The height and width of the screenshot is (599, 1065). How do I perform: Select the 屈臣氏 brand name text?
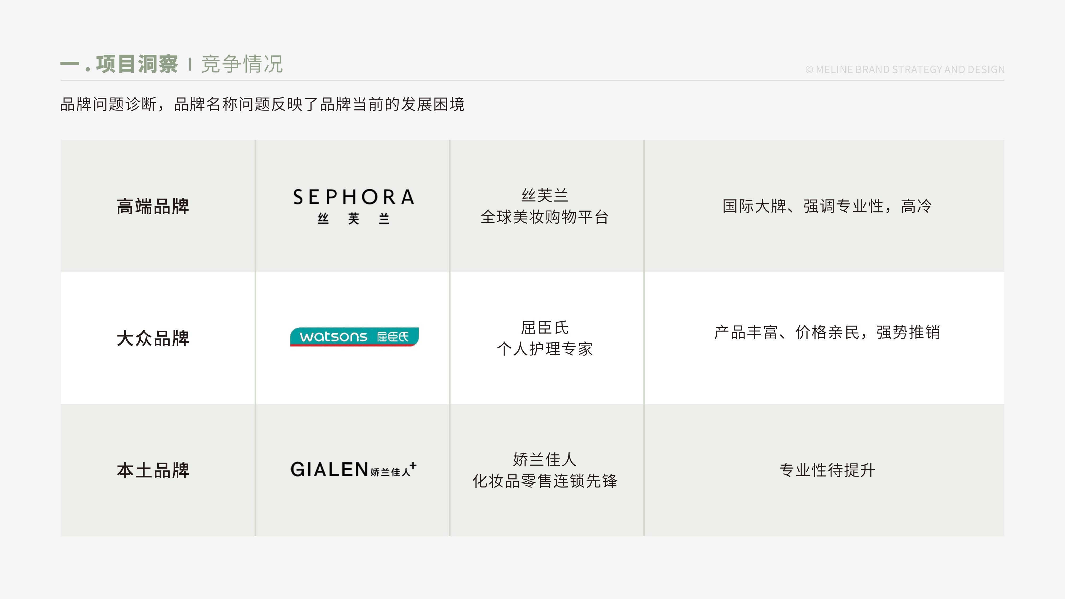click(545, 327)
